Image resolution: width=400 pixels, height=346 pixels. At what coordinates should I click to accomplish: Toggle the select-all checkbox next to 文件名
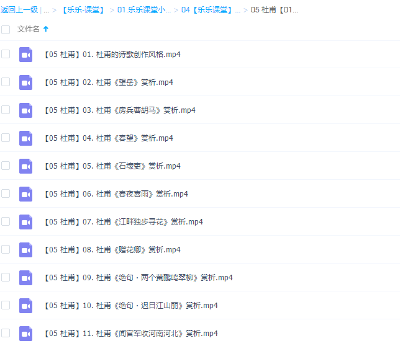(6, 29)
